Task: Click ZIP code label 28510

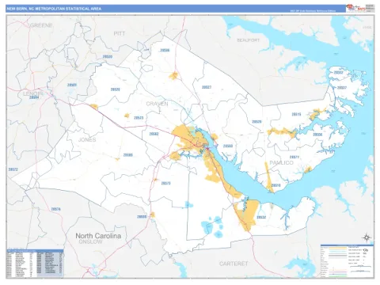Action: 275,185
